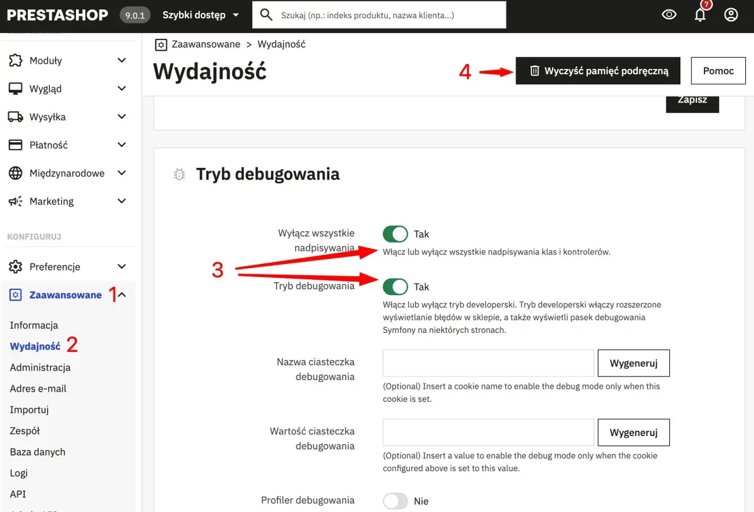Viewport: 754px width, 512px height.
Task: Click Moduły puzzle icon in sidebar
Action: click(15, 60)
